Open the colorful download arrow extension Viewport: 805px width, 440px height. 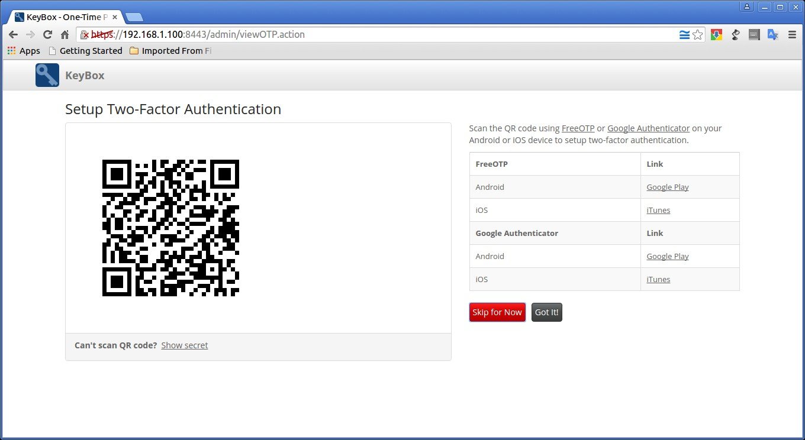(716, 35)
